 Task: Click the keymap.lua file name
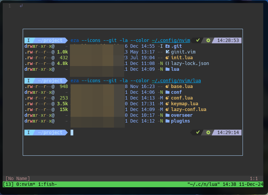point(185,104)
